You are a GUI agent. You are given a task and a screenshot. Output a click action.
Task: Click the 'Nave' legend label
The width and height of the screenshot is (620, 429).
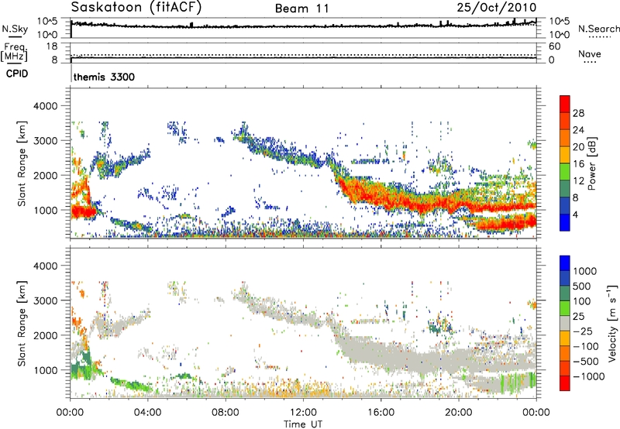590,53
